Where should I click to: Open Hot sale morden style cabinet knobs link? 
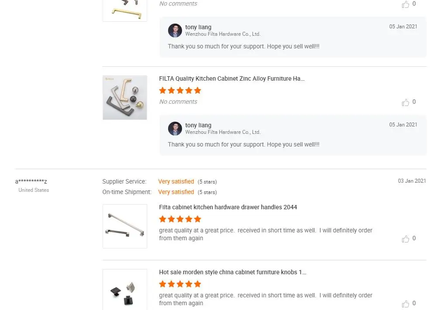pyautogui.click(x=233, y=272)
